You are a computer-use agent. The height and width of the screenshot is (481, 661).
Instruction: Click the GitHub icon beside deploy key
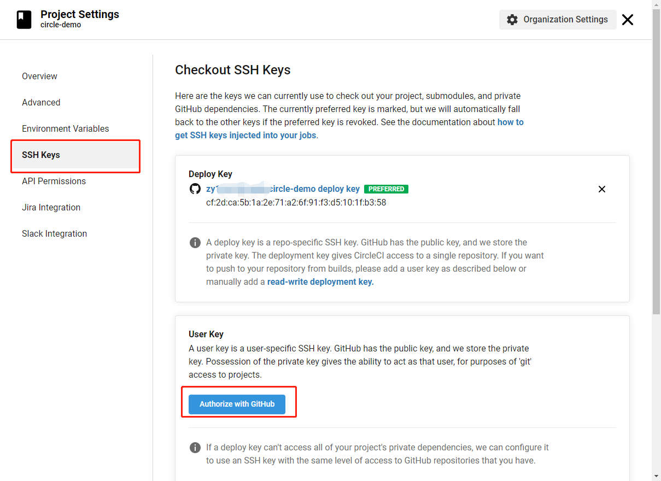[195, 189]
